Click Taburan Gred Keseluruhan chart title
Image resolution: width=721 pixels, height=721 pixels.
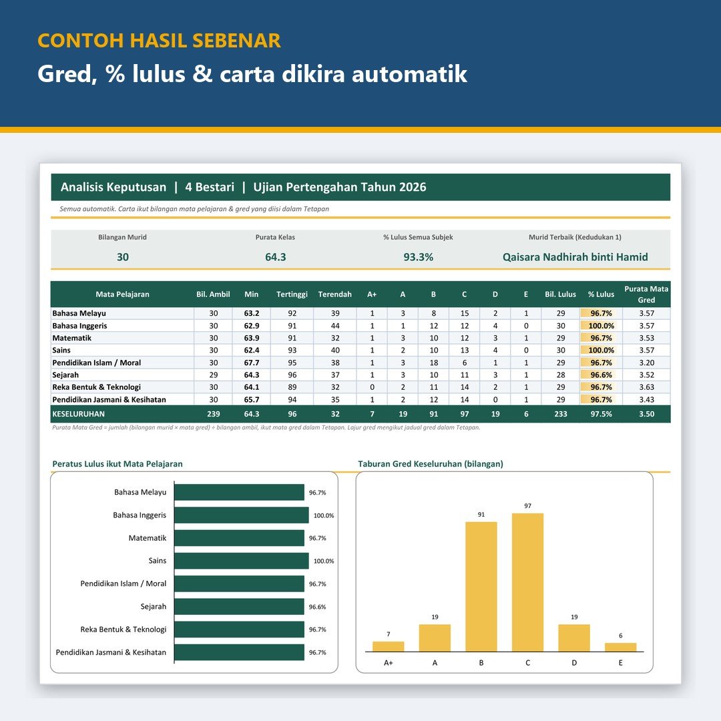pyautogui.click(x=431, y=464)
